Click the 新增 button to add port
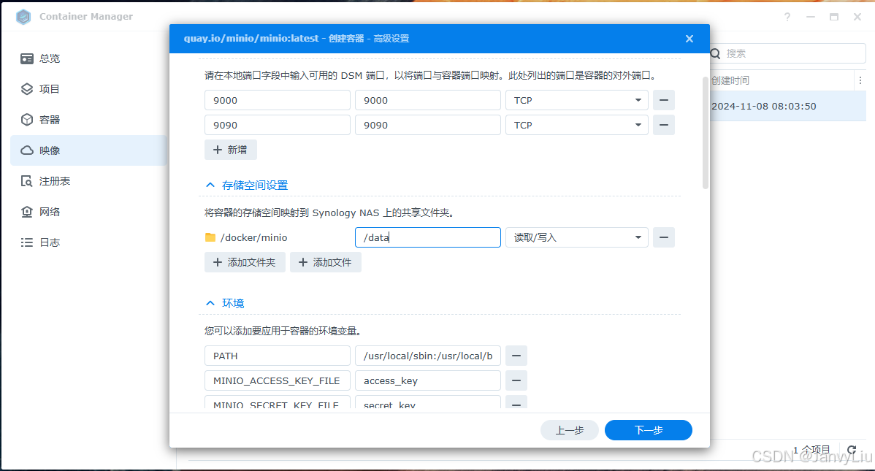This screenshot has width=875, height=471. point(230,150)
